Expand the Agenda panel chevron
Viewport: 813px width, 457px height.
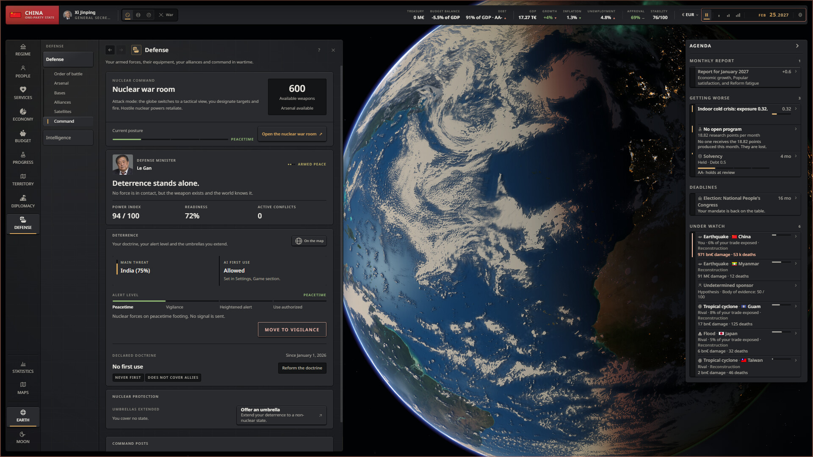coord(797,46)
